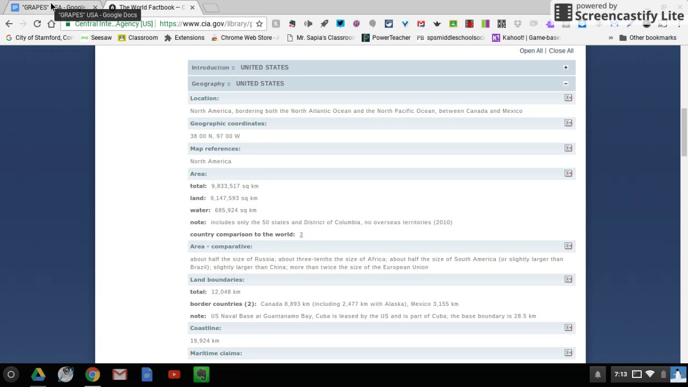Image resolution: width=688 pixels, height=387 pixels.
Task: Click the film strip extension icon
Action: [x=469, y=24]
